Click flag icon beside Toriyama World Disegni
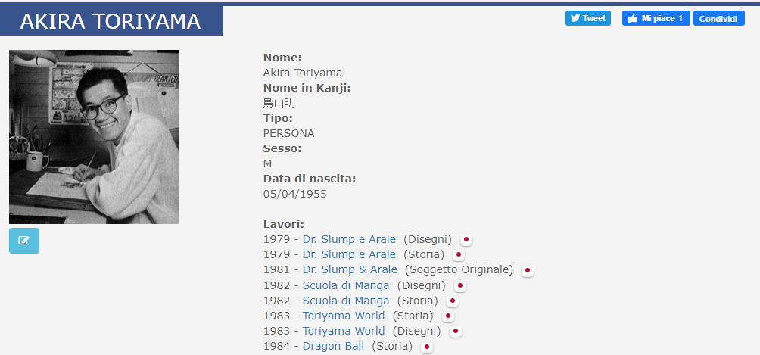The image size is (760, 355). click(x=455, y=331)
